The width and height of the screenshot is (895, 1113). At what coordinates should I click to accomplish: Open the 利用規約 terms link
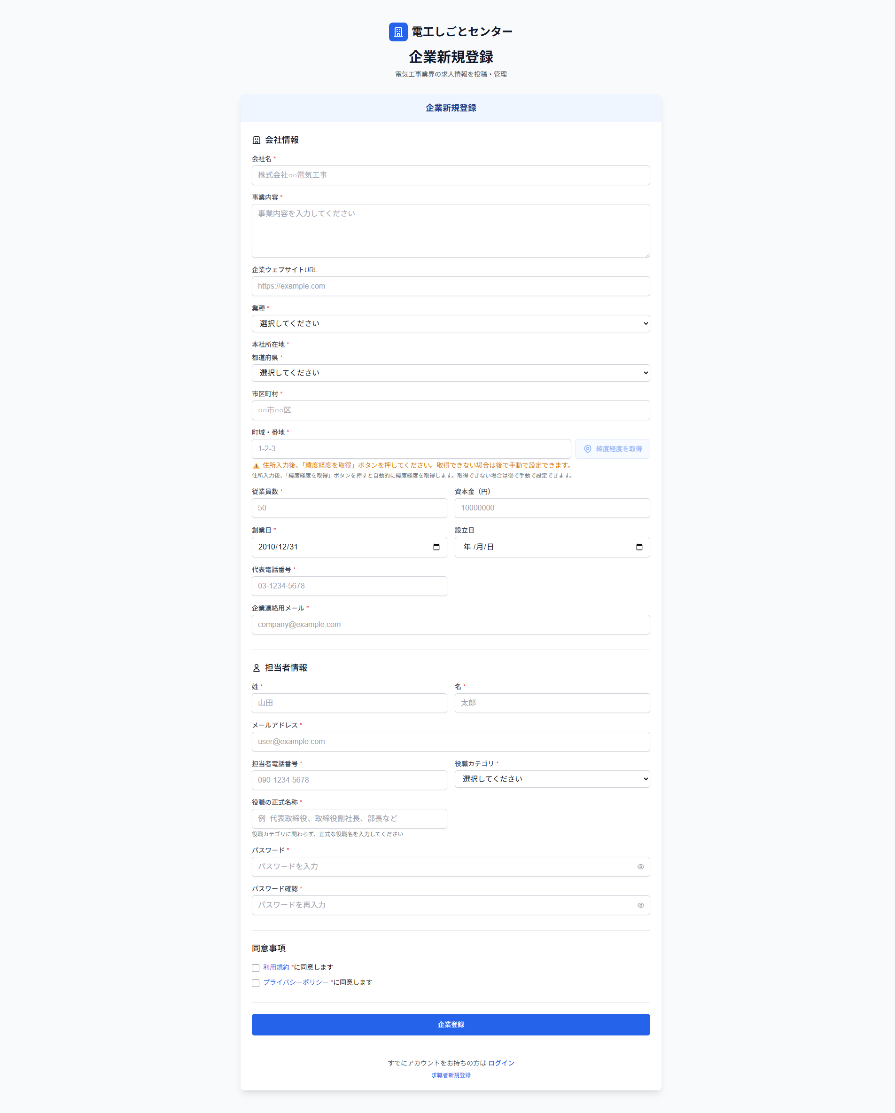tap(276, 967)
